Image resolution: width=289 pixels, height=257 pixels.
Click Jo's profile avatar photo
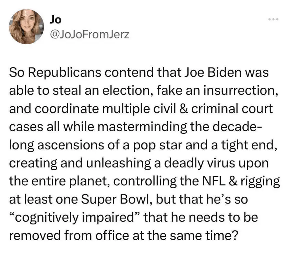pyautogui.click(x=27, y=27)
